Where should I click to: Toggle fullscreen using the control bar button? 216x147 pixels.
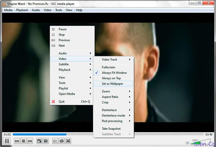tap(39, 141)
